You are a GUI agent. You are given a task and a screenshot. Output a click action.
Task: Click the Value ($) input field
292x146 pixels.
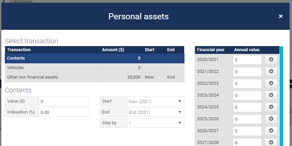coord(64,101)
